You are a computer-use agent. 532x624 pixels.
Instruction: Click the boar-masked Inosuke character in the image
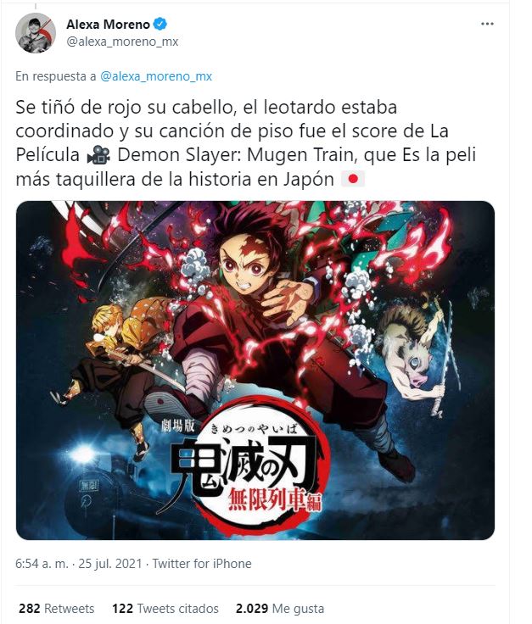[x=416, y=354]
